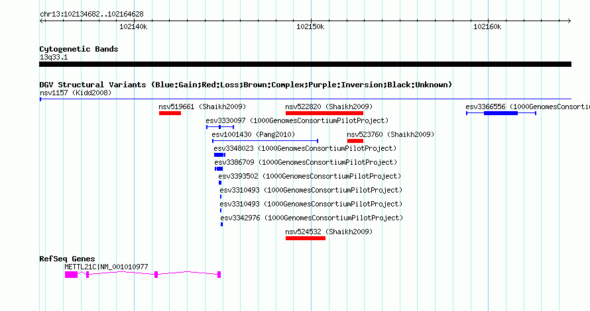This screenshot has width=590, height=311.
Task: Click the nsv519661 (Shaikh2009) label
Action: click(x=202, y=107)
